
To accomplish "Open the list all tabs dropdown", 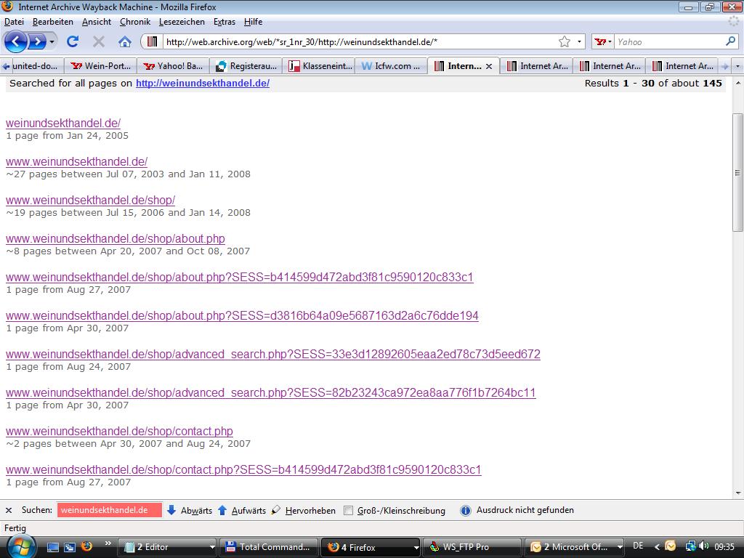I will 738,66.
